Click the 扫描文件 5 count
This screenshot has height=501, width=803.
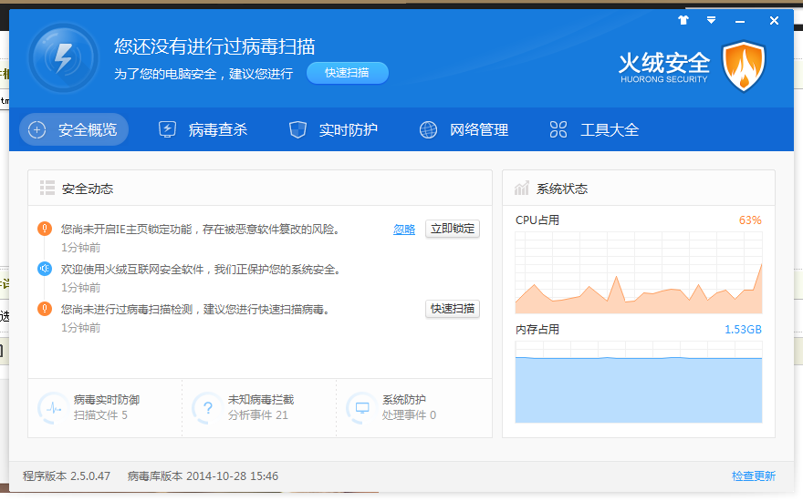[x=100, y=415]
